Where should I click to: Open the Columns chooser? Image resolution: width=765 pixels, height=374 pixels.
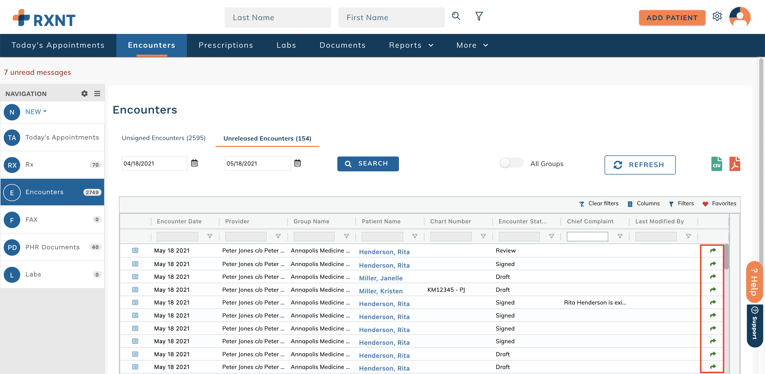pyautogui.click(x=643, y=204)
